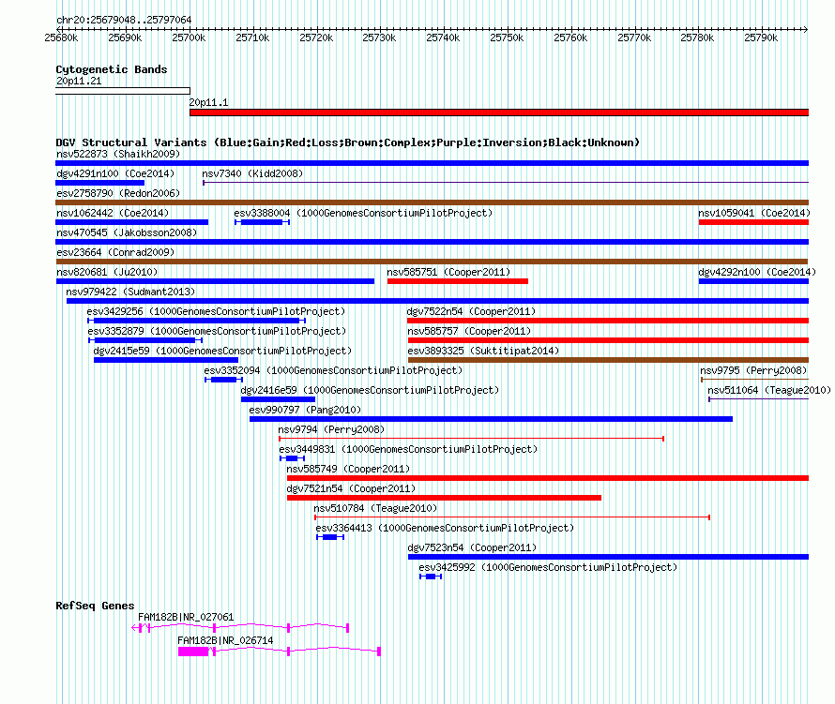This screenshot has width=835, height=704.
Task: Click the esv3352879 variant glyph
Action: (145, 340)
